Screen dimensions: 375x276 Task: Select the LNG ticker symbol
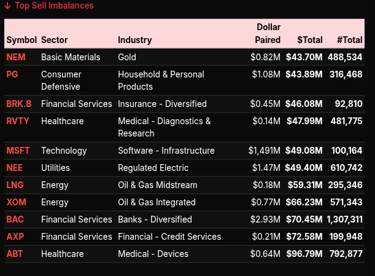(15, 185)
